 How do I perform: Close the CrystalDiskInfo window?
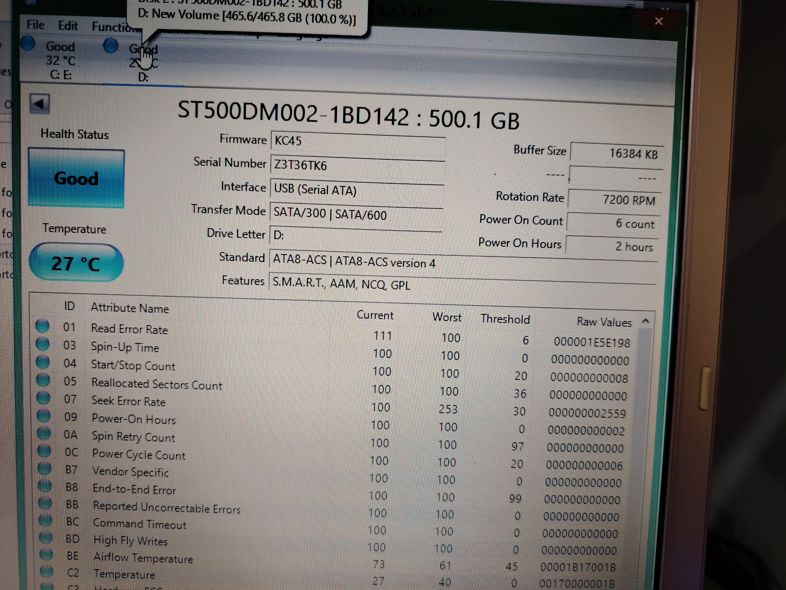pyautogui.click(x=659, y=21)
